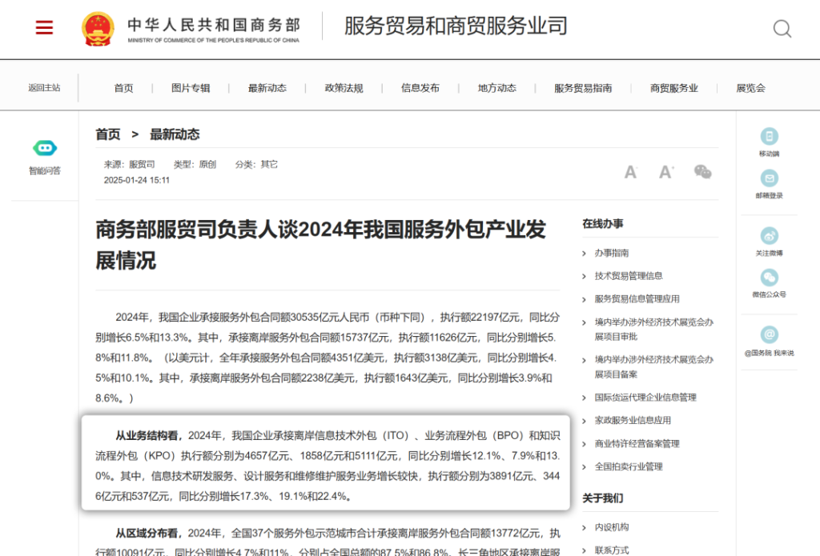Expand the 内设机构 chevron entry
Screen dimensions: 820x556
(x=611, y=527)
